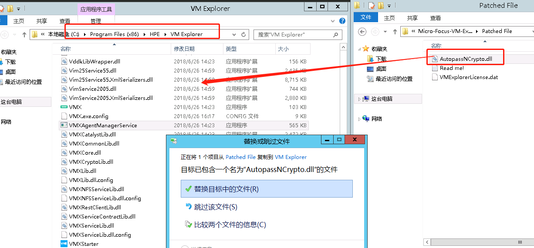Sort by 名称 column in Patched File window
Image resolution: width=534 pixels, height=248 pixels.
tap(436, 46)
